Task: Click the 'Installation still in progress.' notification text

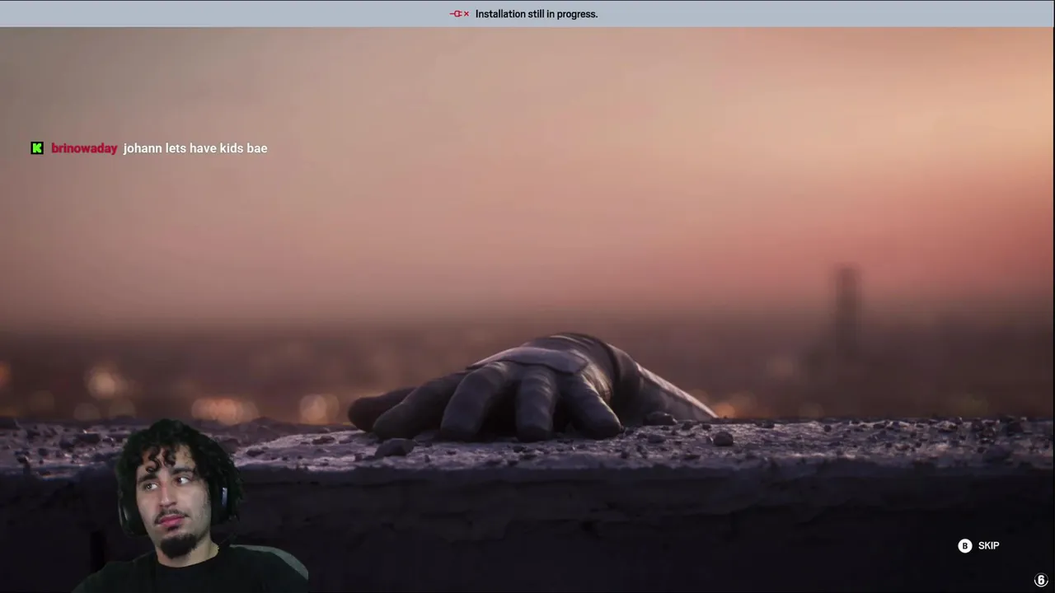Action: pos(537,14)
